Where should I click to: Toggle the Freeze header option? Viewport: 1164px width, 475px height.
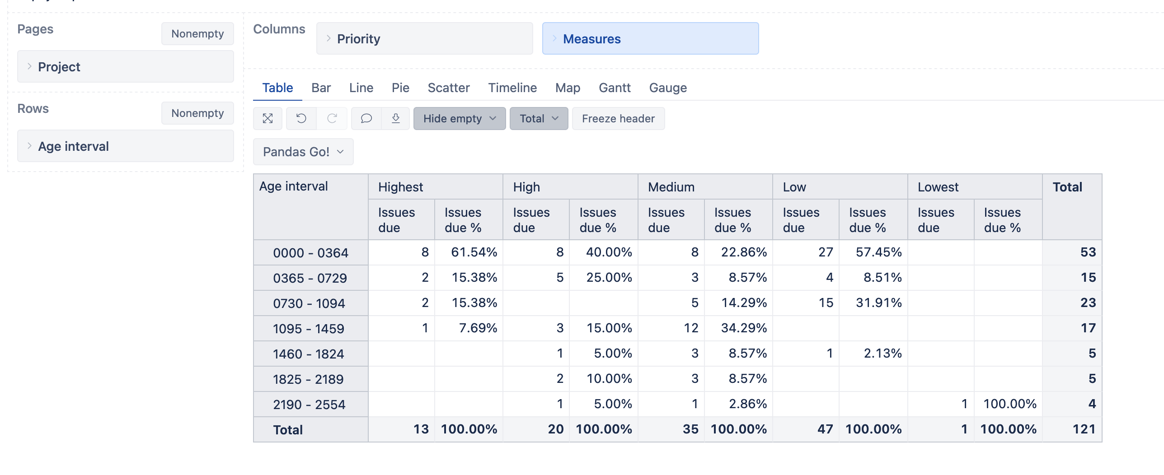point(618,118)
